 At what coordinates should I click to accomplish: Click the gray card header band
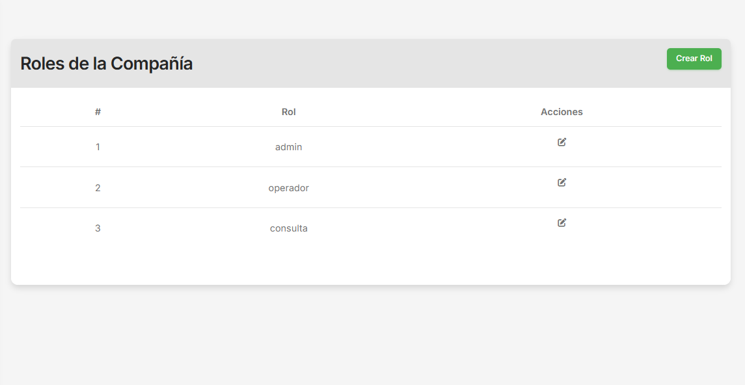pos(423,64)
